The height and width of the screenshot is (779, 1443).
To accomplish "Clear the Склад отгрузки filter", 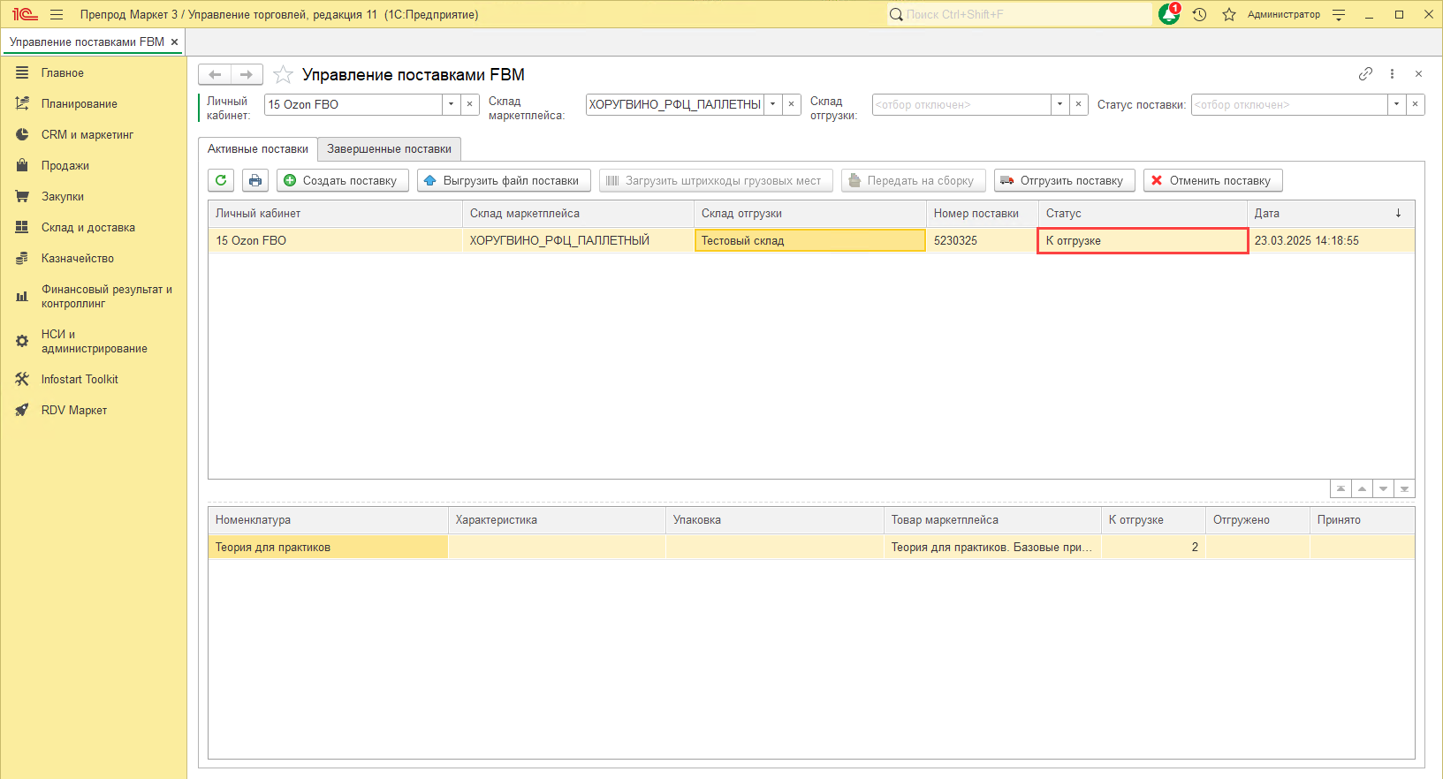I will [x=1078, y=104].
